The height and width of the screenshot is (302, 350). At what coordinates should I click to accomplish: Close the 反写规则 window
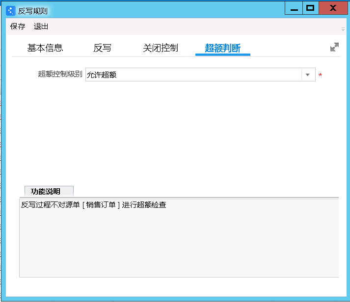point(333,8)
